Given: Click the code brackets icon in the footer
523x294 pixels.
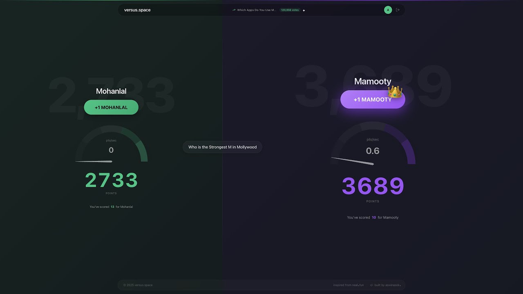Looking at the screenshot, I should (371, 285).
